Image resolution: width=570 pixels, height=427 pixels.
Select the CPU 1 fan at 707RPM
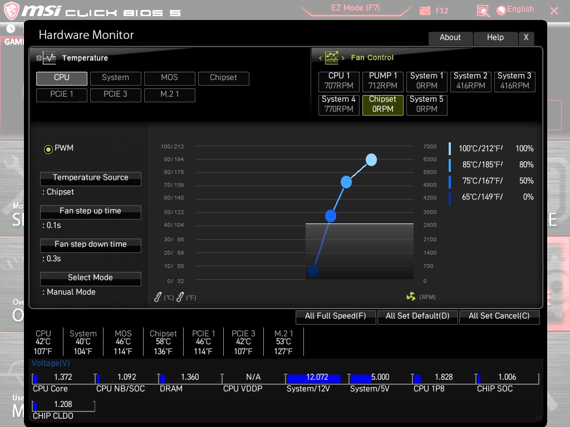pos(339,82)
